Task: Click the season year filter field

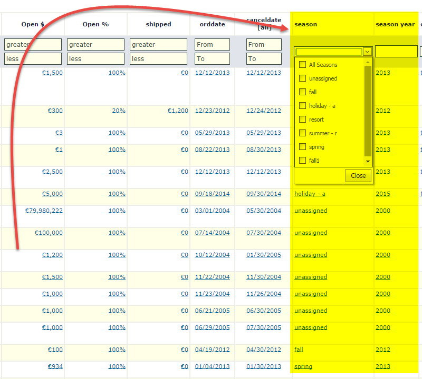Action: tap(396, 51)
